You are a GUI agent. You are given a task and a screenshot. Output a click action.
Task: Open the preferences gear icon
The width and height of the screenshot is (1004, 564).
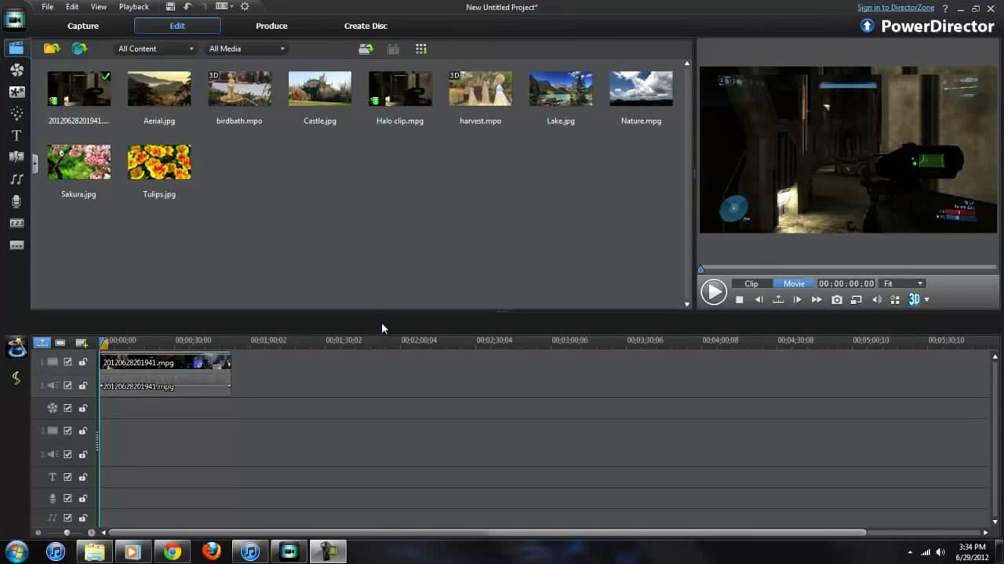245,6
